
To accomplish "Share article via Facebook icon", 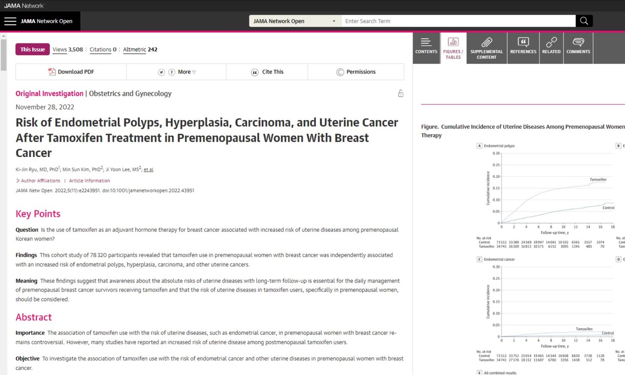I will [x=172, y=72].
